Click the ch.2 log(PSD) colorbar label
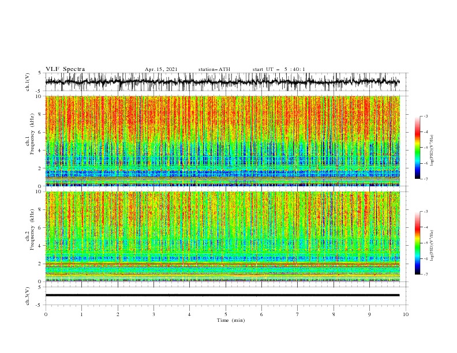The width and height of the screenshot is (457, 353). click(432, 246)
